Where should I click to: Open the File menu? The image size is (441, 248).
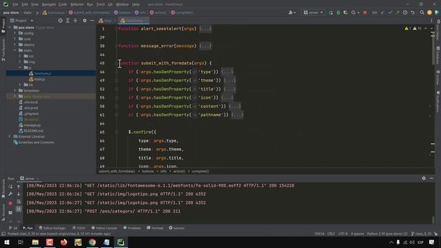tap(15, 4)
